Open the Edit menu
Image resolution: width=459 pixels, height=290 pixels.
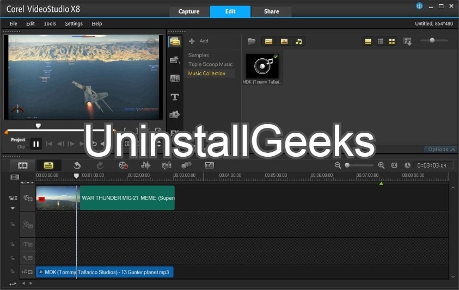[x=30, y=24]
